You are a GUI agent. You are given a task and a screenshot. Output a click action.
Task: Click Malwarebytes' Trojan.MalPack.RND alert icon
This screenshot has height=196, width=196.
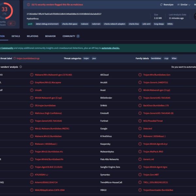[140, 152]
